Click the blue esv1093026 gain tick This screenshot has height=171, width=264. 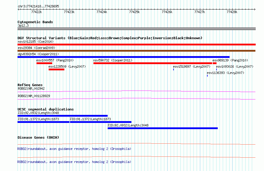[x=217, y=69]
